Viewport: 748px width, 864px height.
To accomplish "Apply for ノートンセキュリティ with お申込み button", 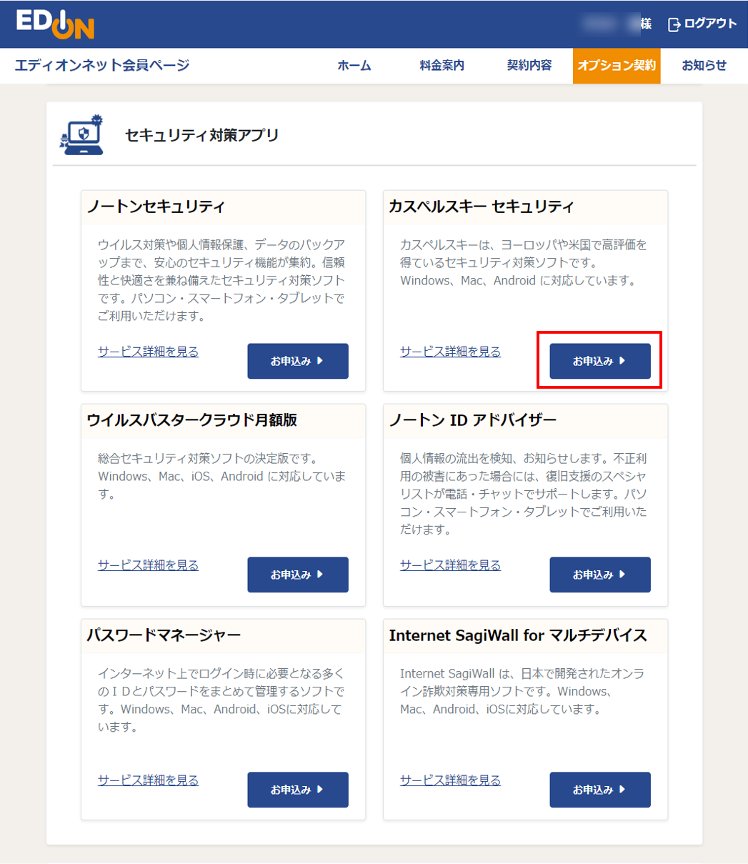I will (298, 361).
